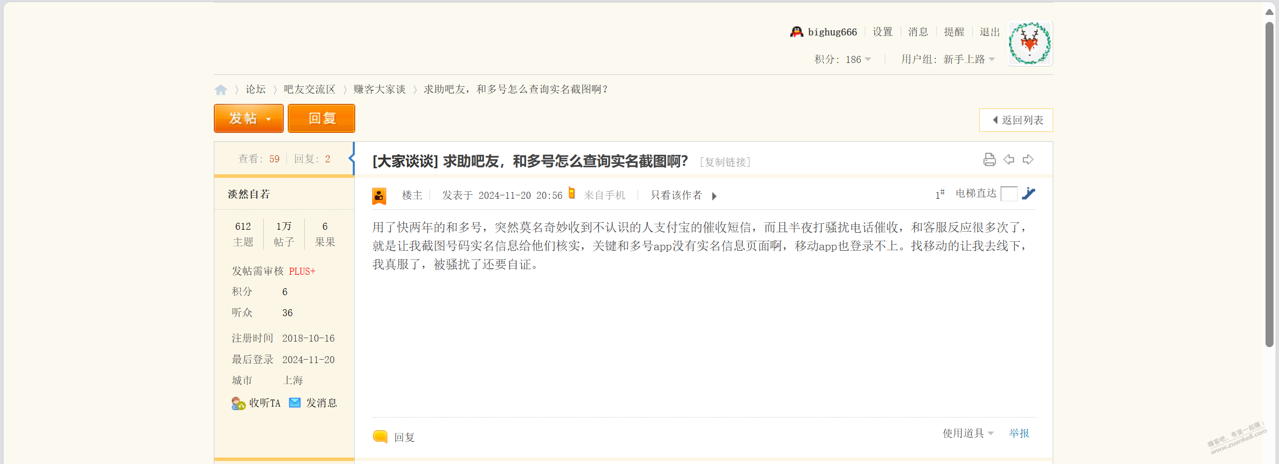Click the envelope 发消息 icon
This screenshot has height=464, width=1279.
pos(295,403)
